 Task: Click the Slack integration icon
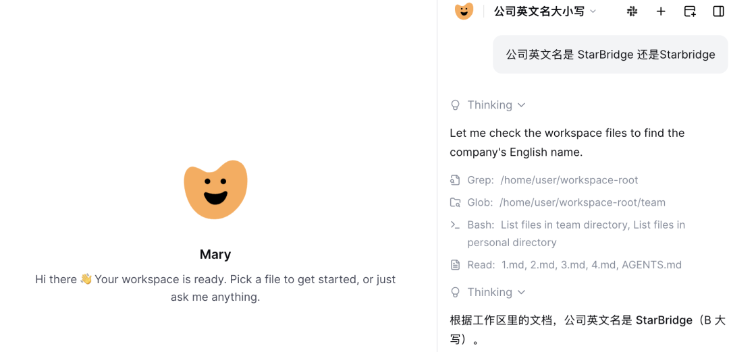coord(632,11)
